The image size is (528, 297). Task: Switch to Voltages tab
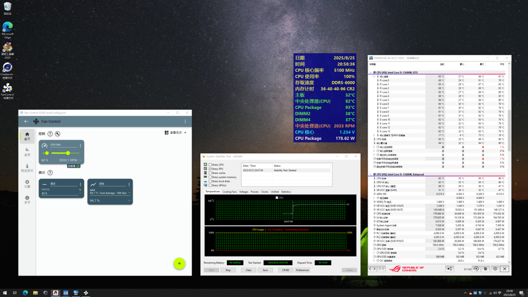click(244, 191)
